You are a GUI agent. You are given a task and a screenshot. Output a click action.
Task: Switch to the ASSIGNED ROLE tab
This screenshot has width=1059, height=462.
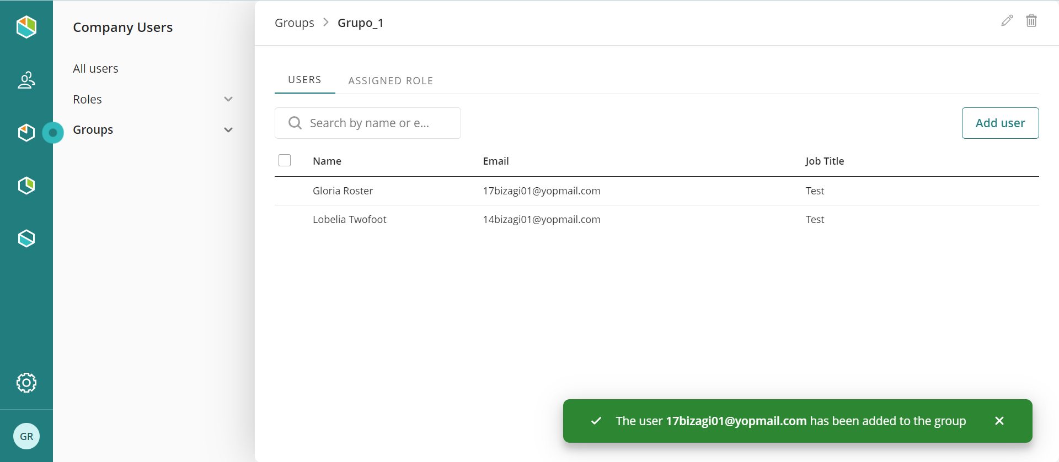point(391,80)
